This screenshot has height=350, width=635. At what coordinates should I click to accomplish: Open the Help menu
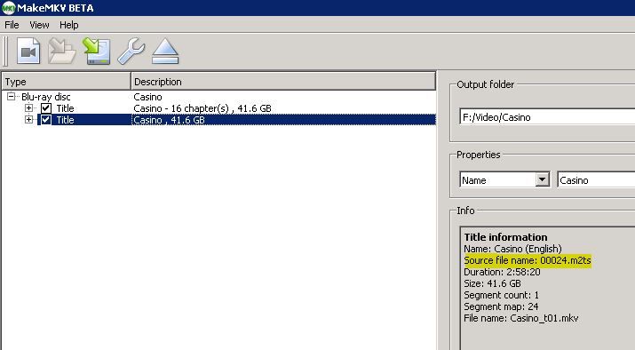[x=69, y=25]
